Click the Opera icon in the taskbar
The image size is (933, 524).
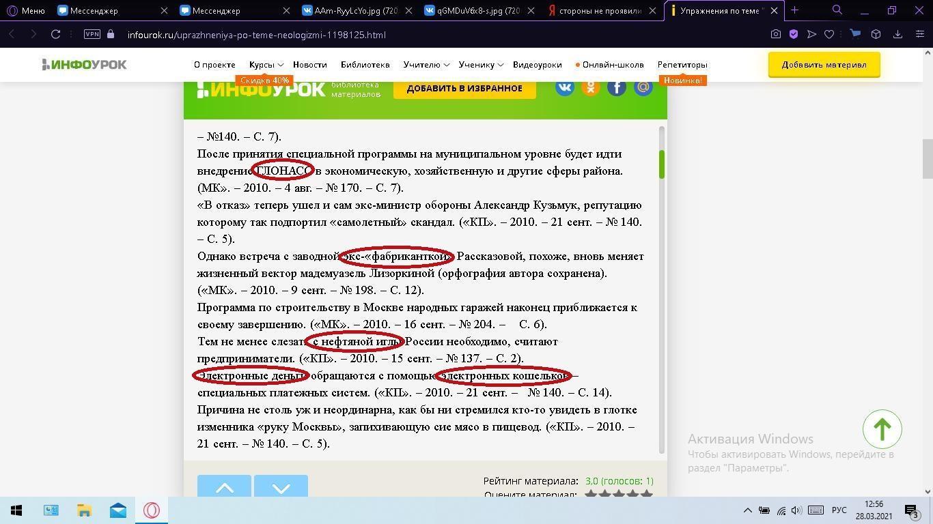click(x=152, y=510)
